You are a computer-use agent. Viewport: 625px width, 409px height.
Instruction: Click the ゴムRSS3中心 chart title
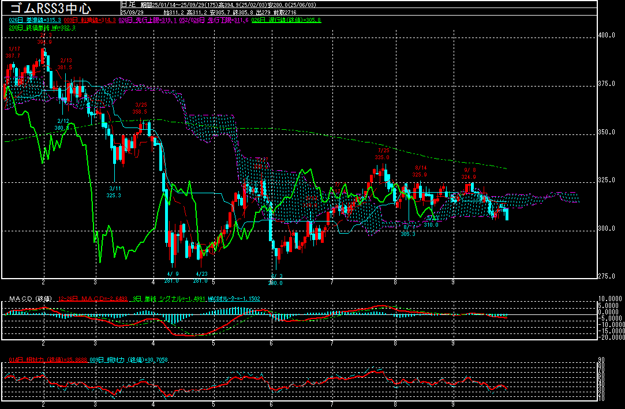coord(51,7)
